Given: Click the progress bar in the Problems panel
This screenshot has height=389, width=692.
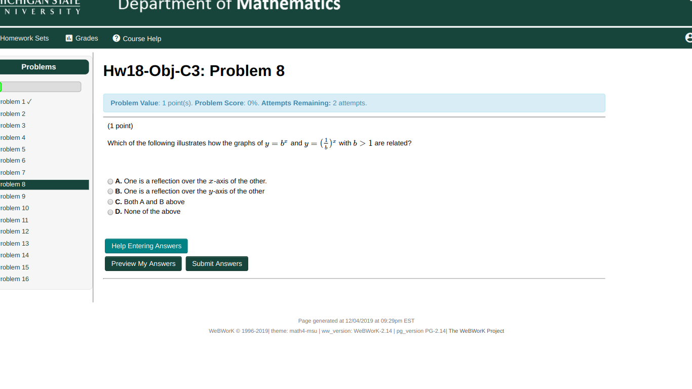Looking at the screenshot, I should click(x=41, y=86).
